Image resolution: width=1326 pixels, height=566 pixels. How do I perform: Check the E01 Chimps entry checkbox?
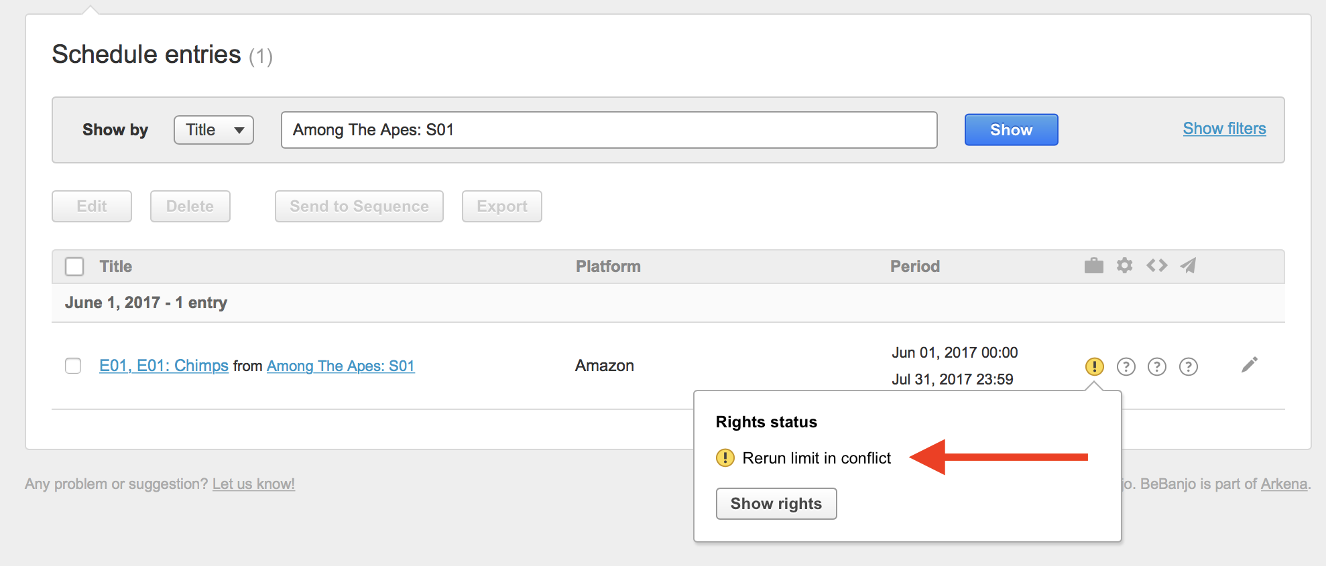click(73, 366)
